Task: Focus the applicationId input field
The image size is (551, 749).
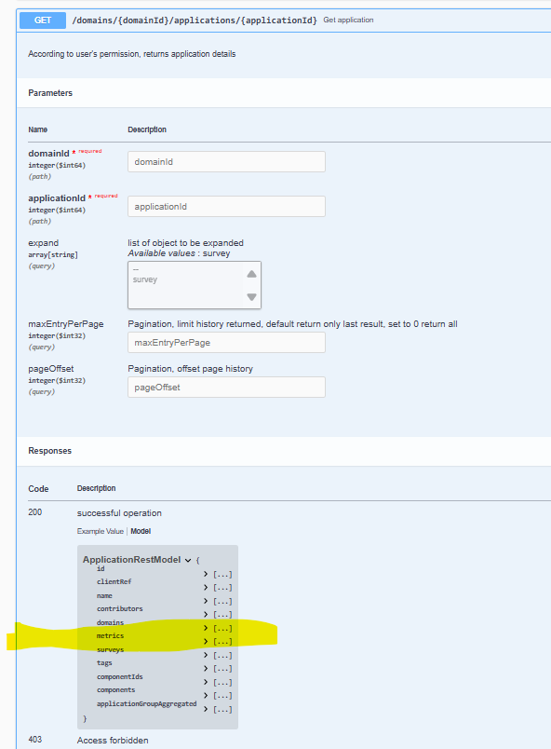Action: coord(226,207)
